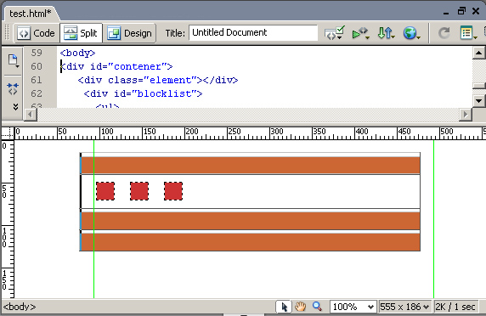Show more code toolbar buttons
The image size is (486, 316).
coord(15,106)
